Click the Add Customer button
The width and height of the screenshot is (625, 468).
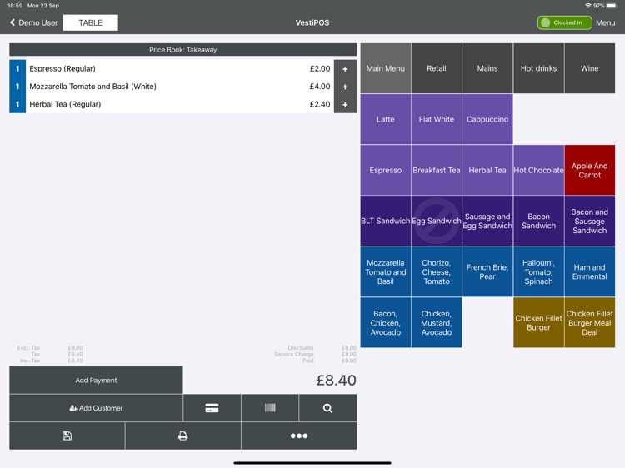pyautogui.click(x=96, y=408)
